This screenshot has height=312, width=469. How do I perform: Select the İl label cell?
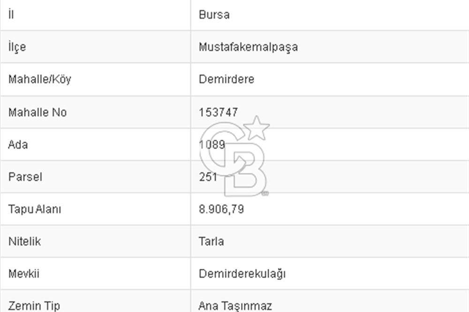11,15
